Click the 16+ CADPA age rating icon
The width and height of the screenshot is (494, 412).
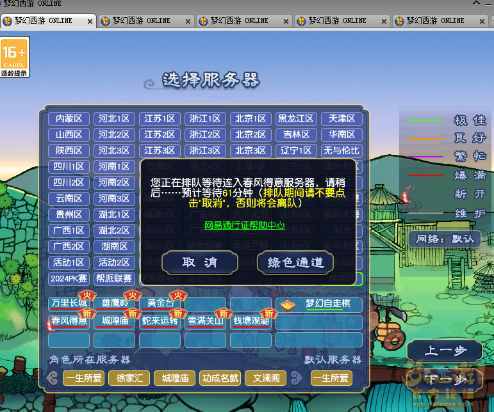[x=15, y=57]
